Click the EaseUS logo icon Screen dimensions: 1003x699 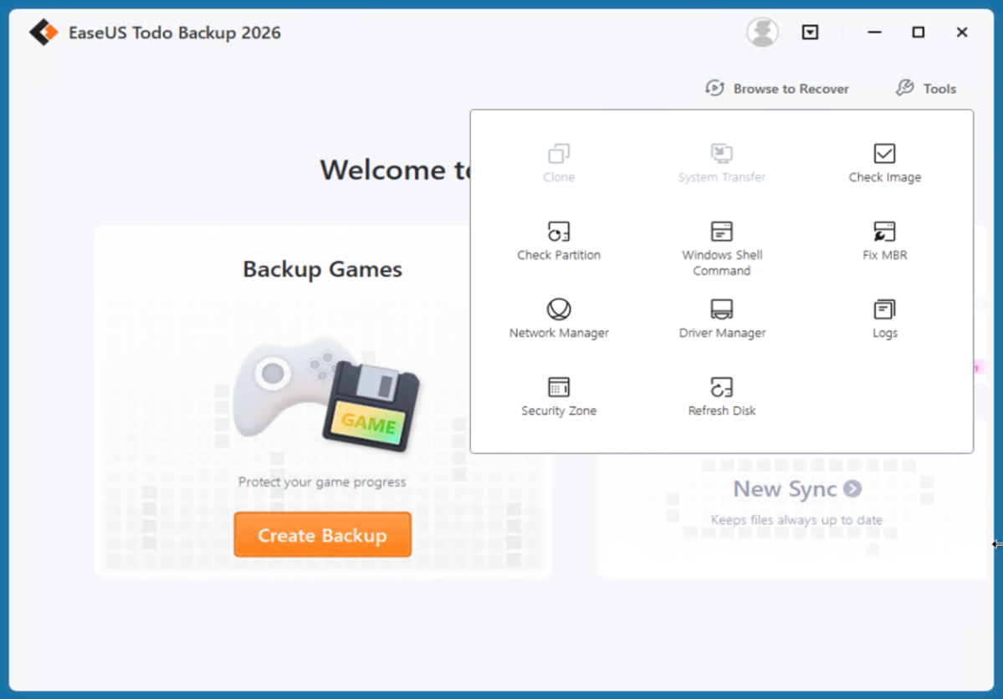43,32
